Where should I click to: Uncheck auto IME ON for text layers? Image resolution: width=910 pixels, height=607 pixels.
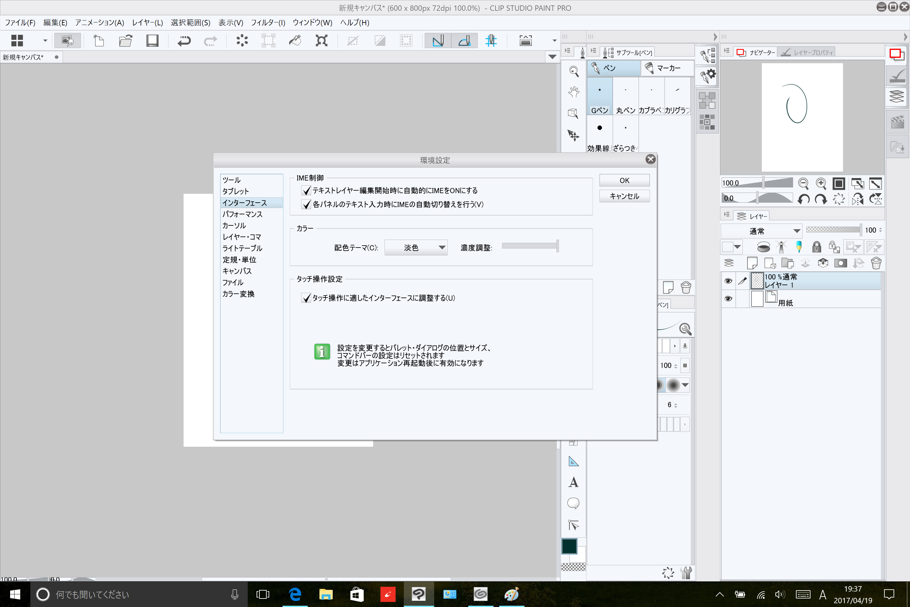tap(306, 190)
